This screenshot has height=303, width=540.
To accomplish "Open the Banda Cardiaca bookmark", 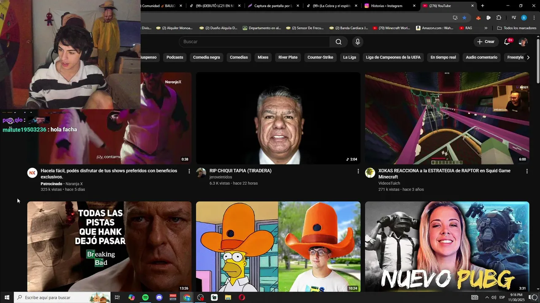I will pyautogui.click(x=348, y=28).
